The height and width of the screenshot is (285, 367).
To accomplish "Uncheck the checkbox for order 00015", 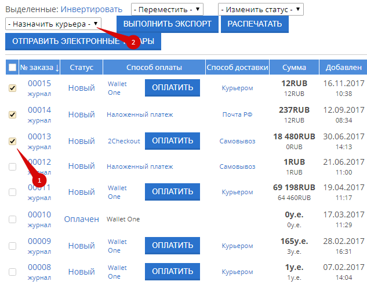I will click(x=13, y=88).
